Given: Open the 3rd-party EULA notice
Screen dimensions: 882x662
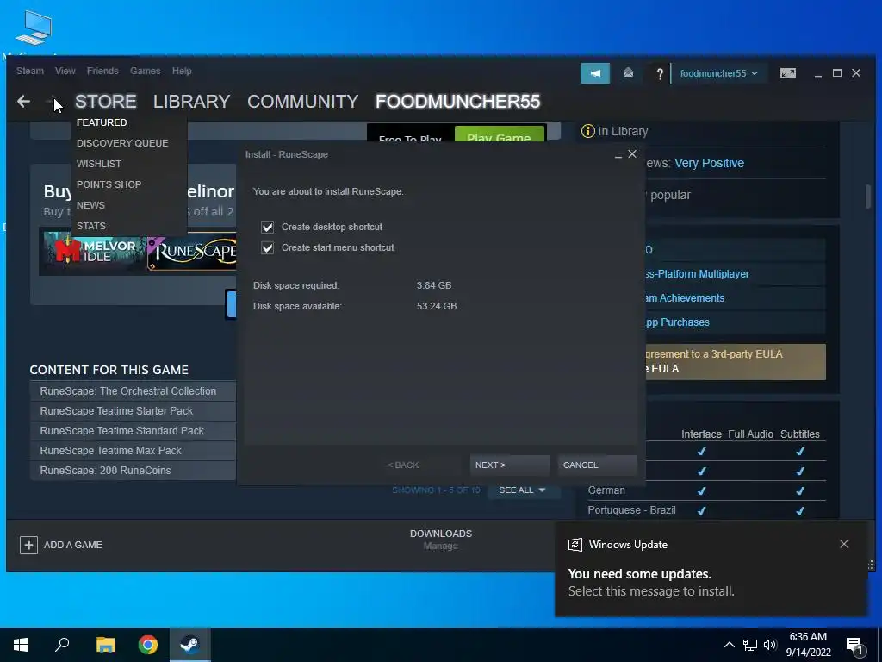Looking at the screenshot, I should (735, 361).
